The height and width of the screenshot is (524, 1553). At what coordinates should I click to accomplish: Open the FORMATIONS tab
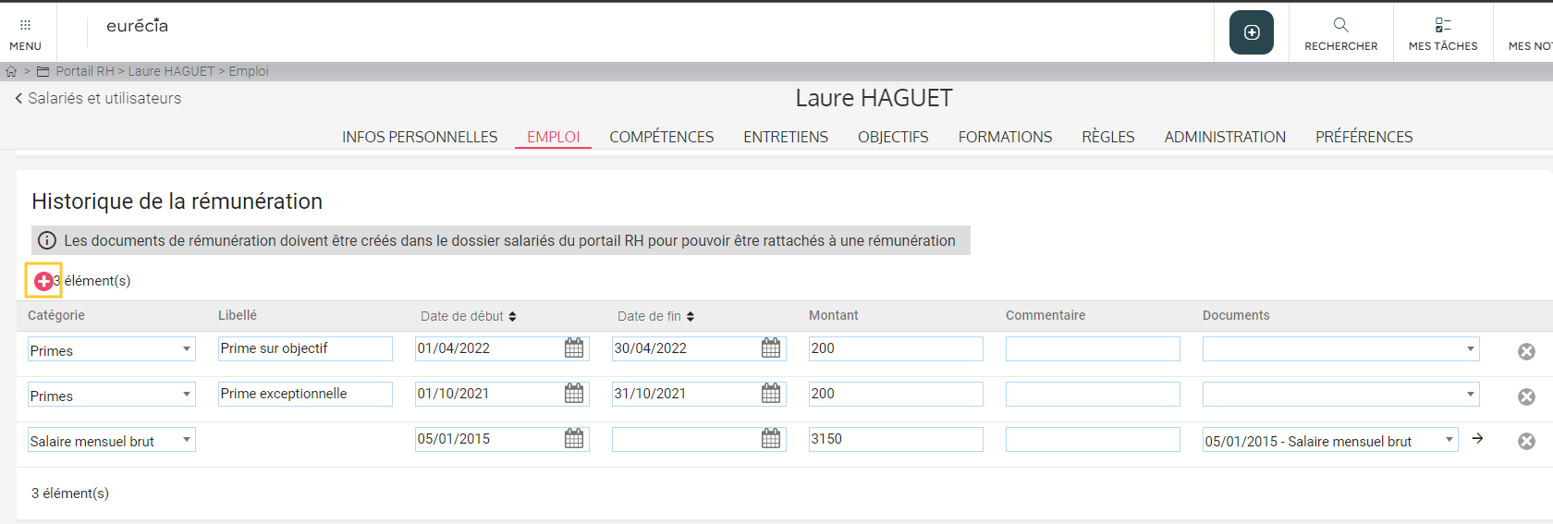coord(1005,137)
